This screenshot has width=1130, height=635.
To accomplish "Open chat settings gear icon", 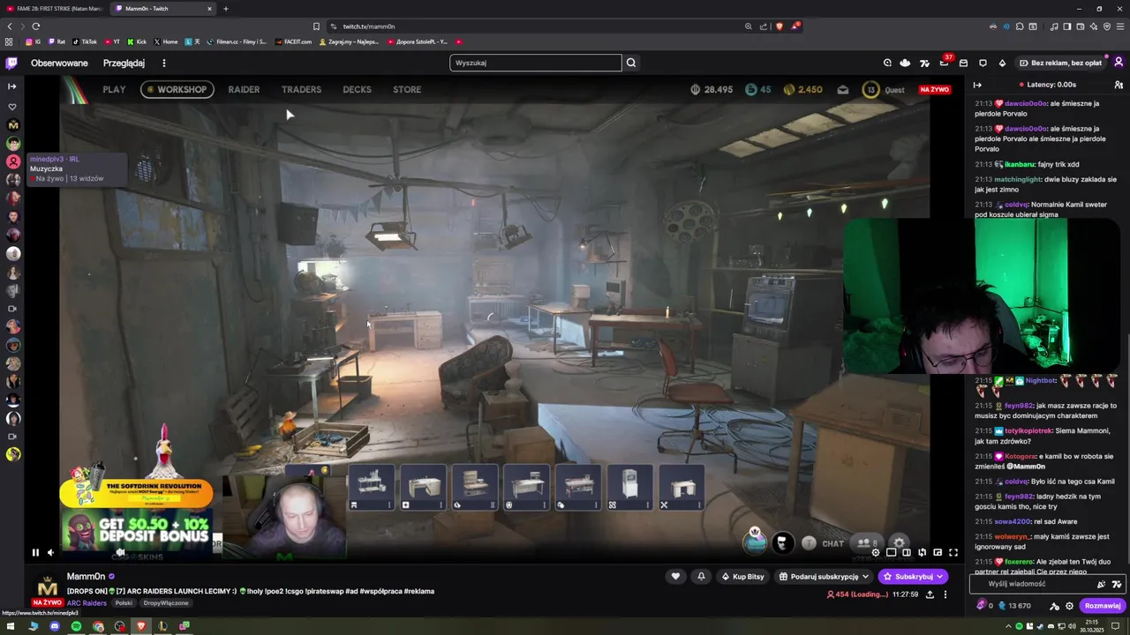I will pos(1070,606).
